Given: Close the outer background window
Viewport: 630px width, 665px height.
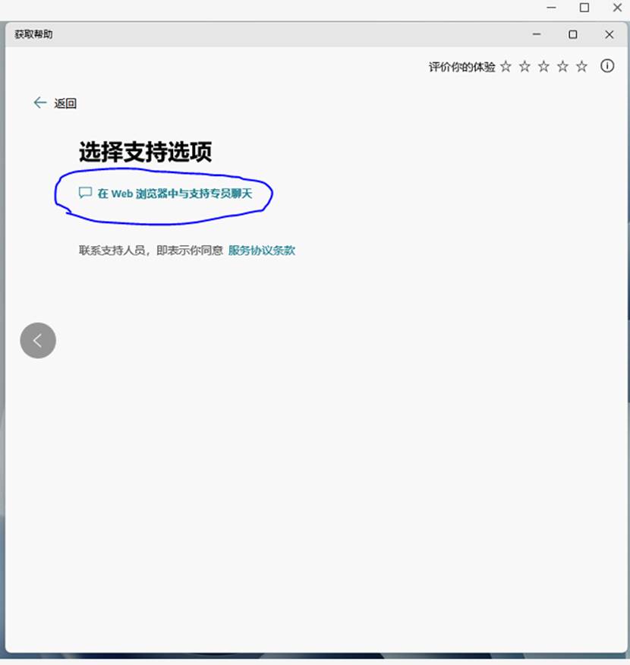Looking at the screenshot, I should pos(617,8).
